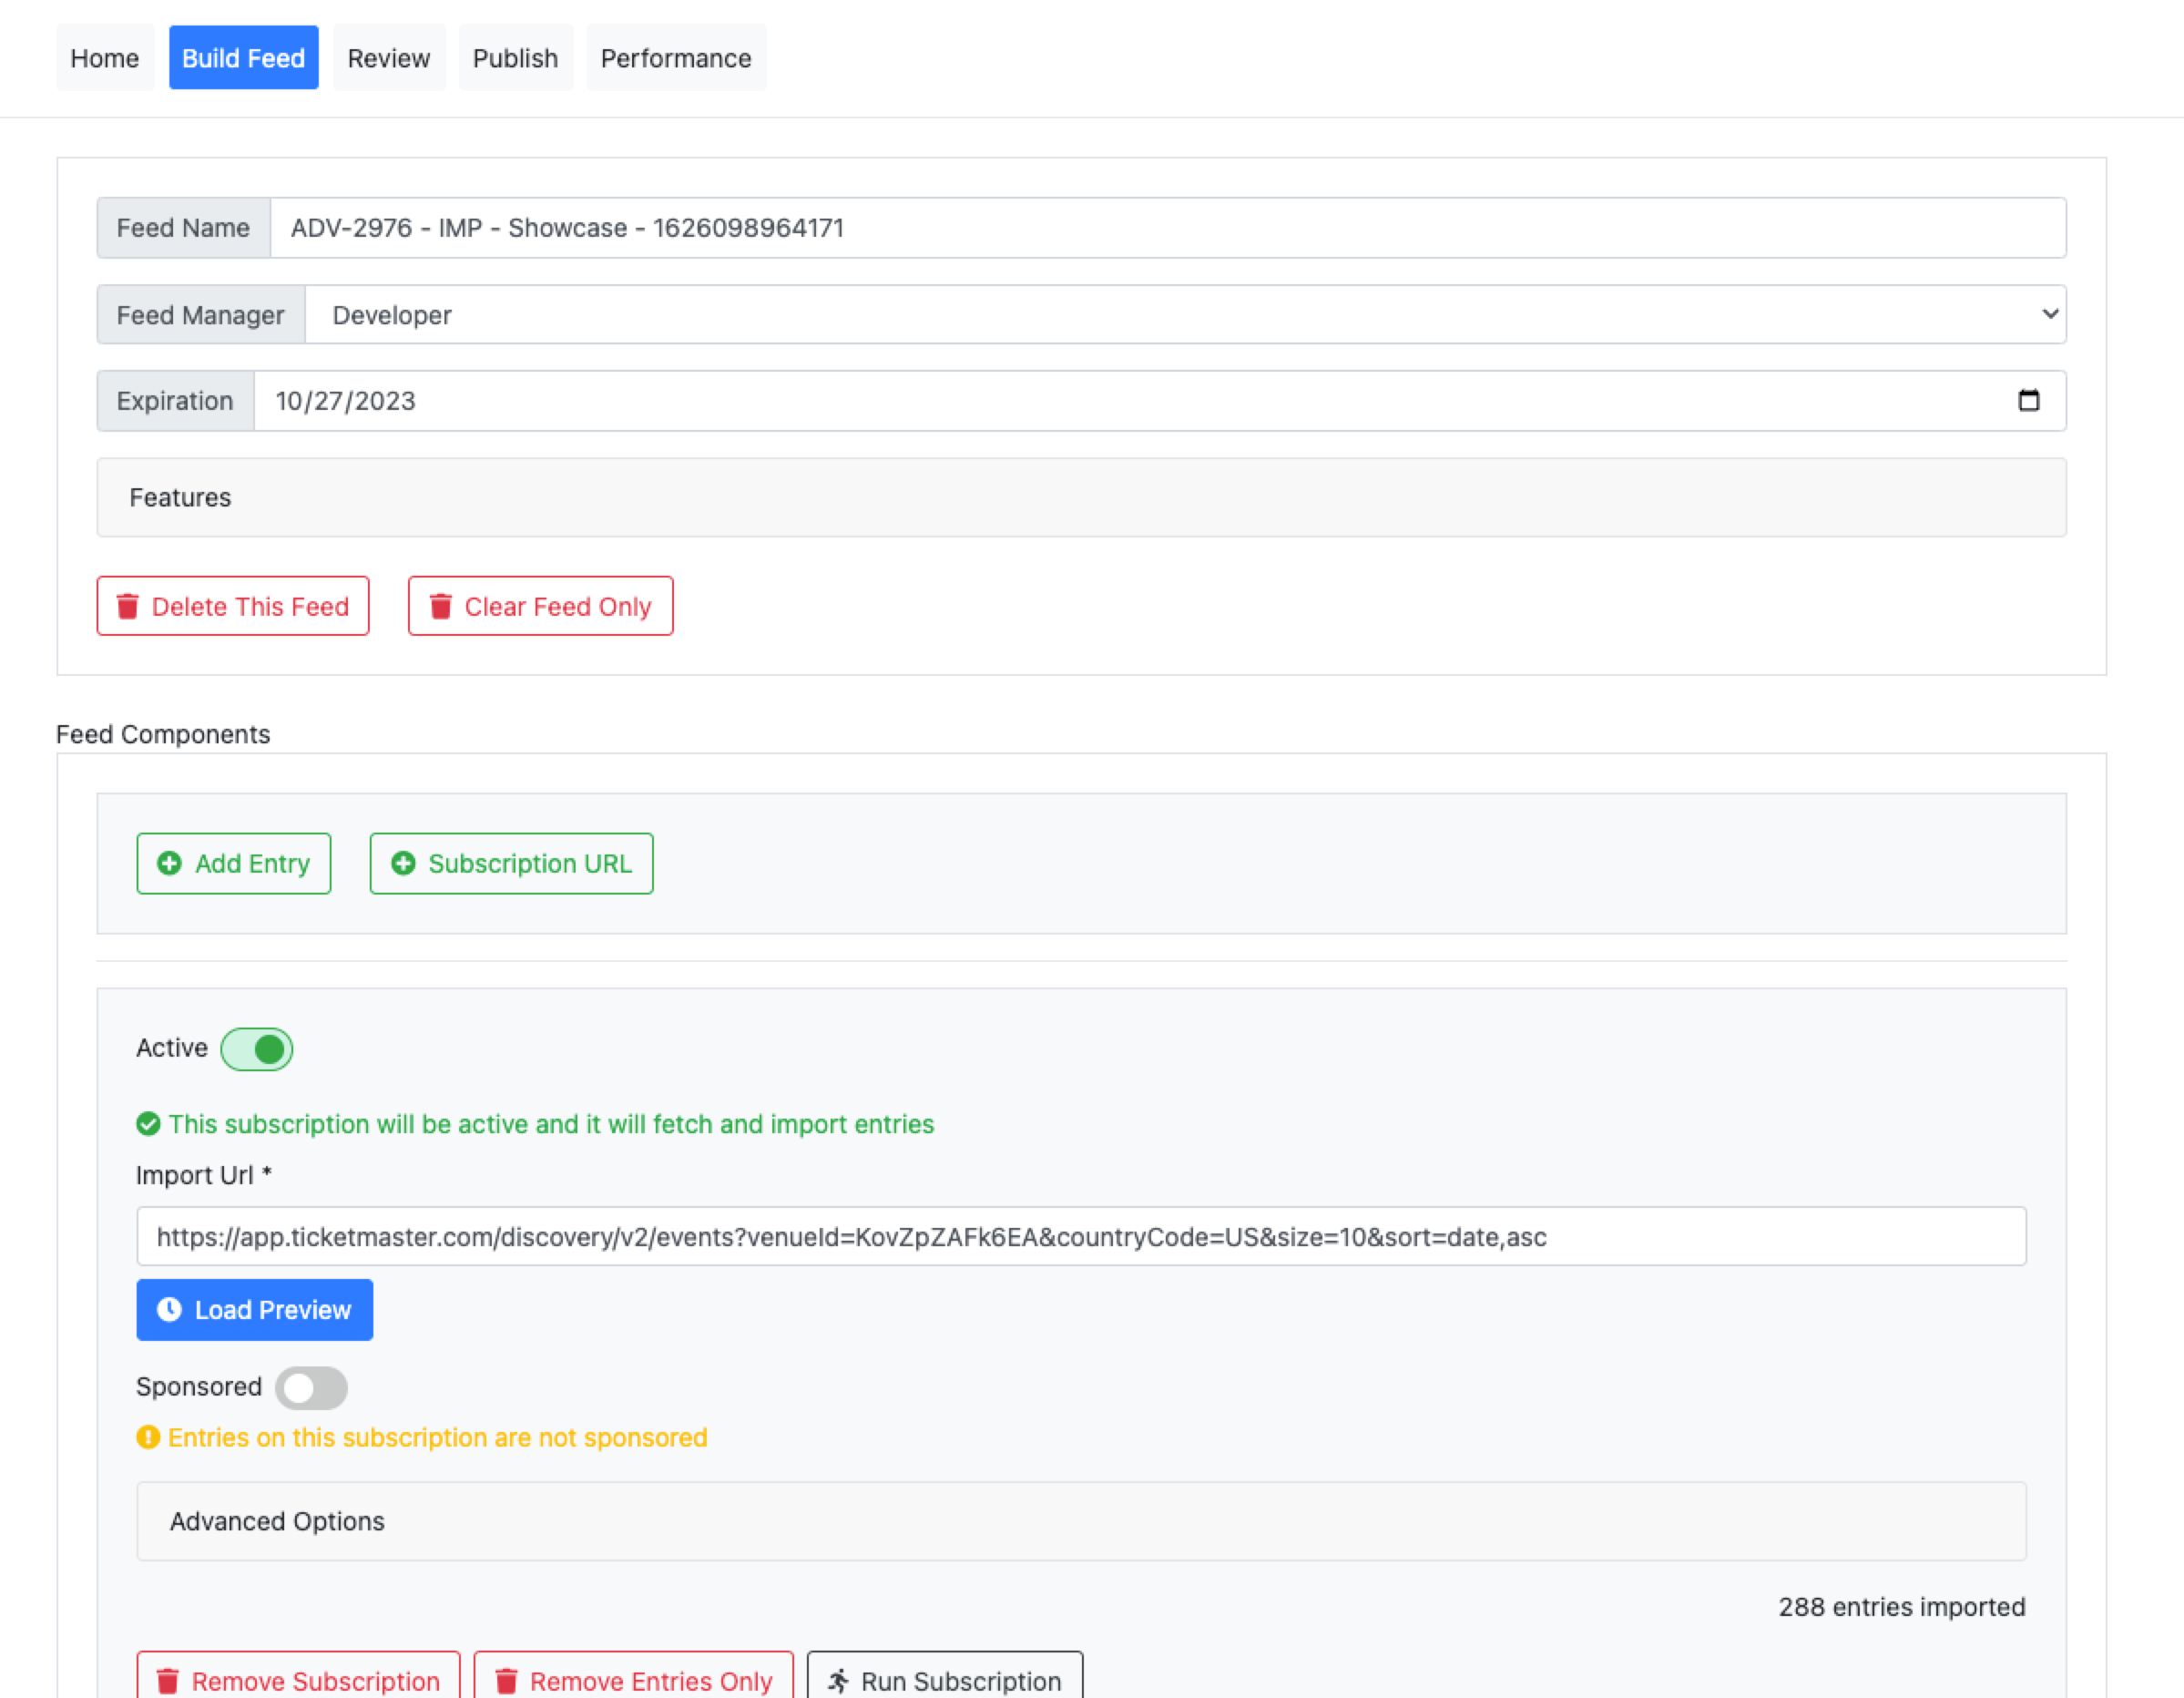Open the Feed Manager dropdown

coord(1184,315)
